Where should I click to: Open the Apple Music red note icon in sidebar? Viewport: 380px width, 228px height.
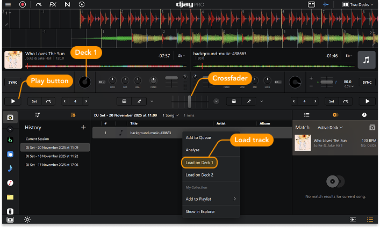tap(10, 183)
